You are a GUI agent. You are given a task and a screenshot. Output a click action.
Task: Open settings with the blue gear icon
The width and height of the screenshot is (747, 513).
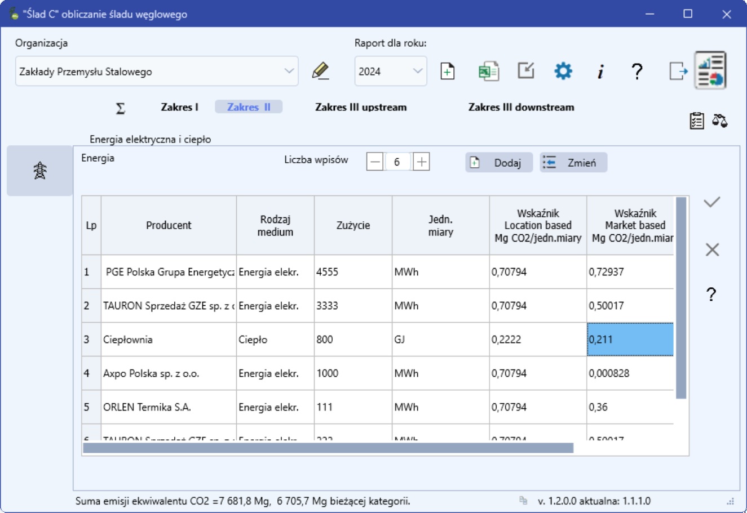coord(563,72)
